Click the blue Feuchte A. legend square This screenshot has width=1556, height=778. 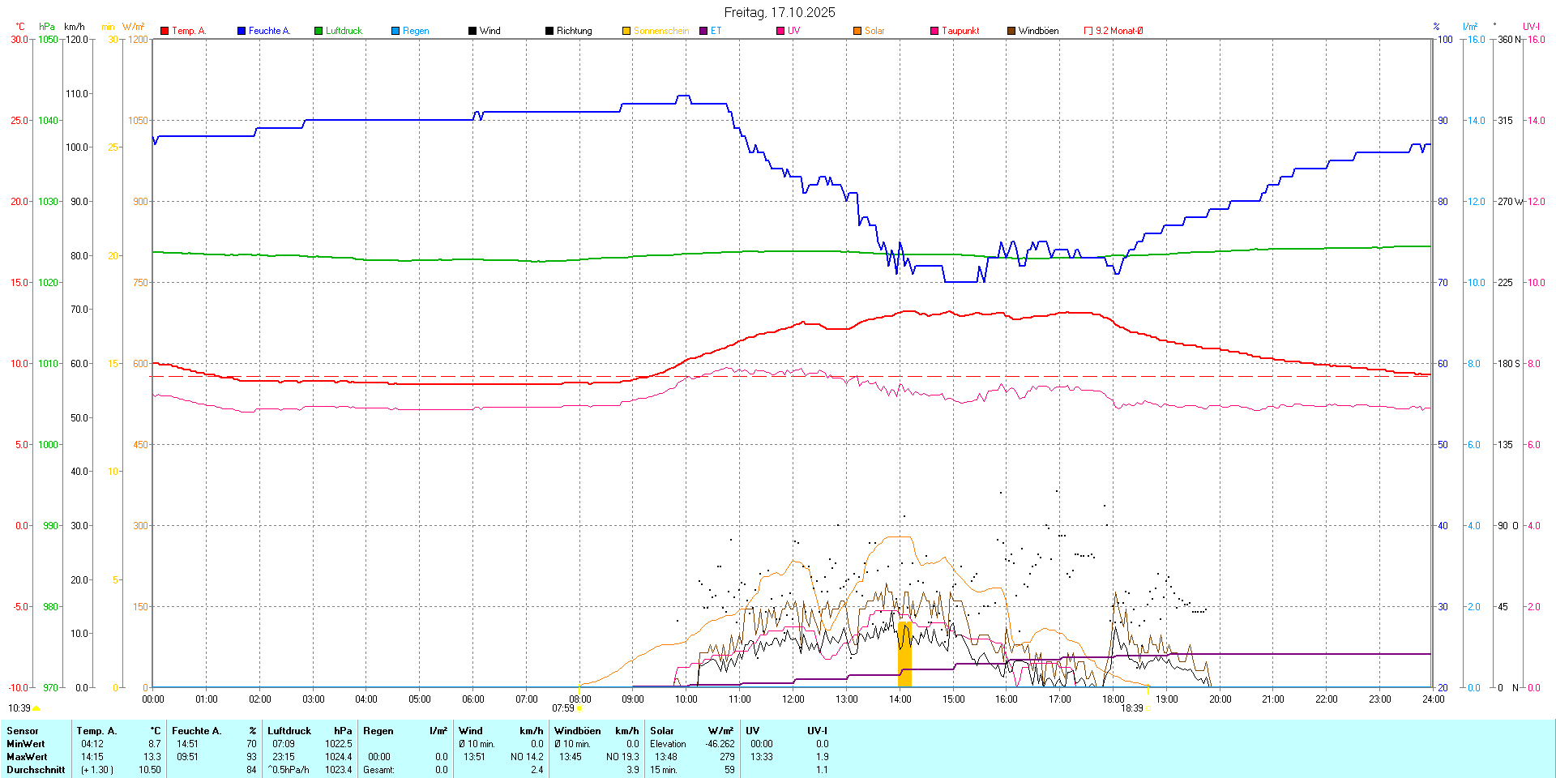[x=242, y=31]
